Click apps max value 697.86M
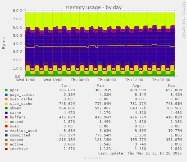 coord(174,90)
